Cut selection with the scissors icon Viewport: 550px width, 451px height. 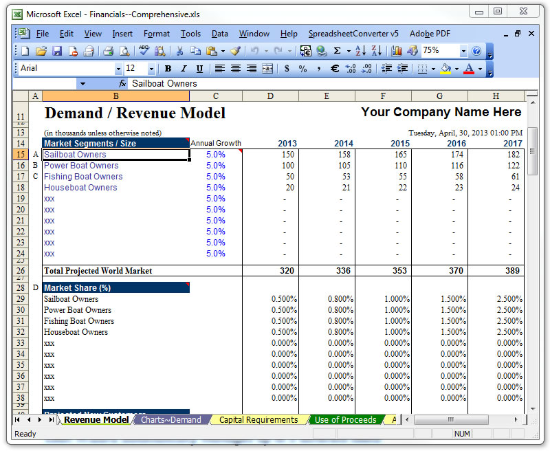click(179, 51)
